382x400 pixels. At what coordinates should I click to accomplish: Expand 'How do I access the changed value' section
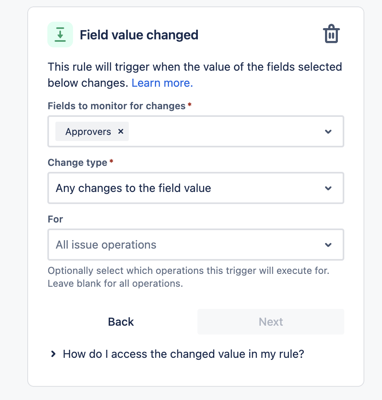pyautogui.click(x=183, y=354)
